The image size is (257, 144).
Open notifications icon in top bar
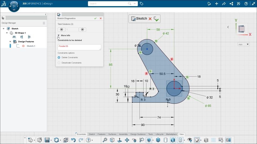click(x=209, y=3)
